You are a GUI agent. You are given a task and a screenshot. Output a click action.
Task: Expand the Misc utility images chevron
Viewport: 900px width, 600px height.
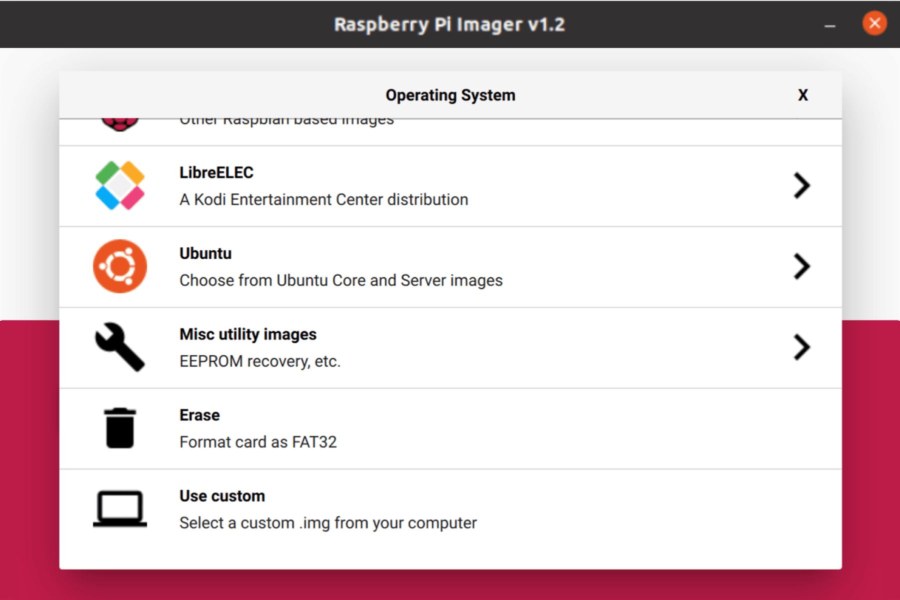click(x=801, y=348)
